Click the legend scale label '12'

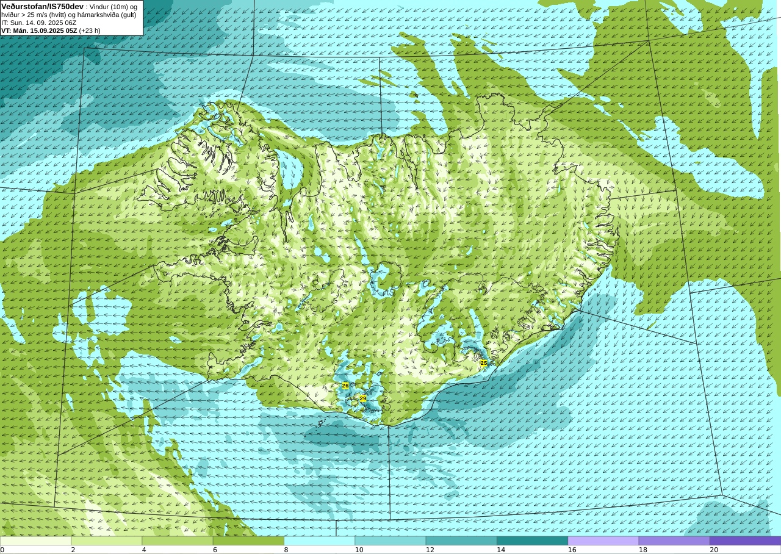(430, 550)
